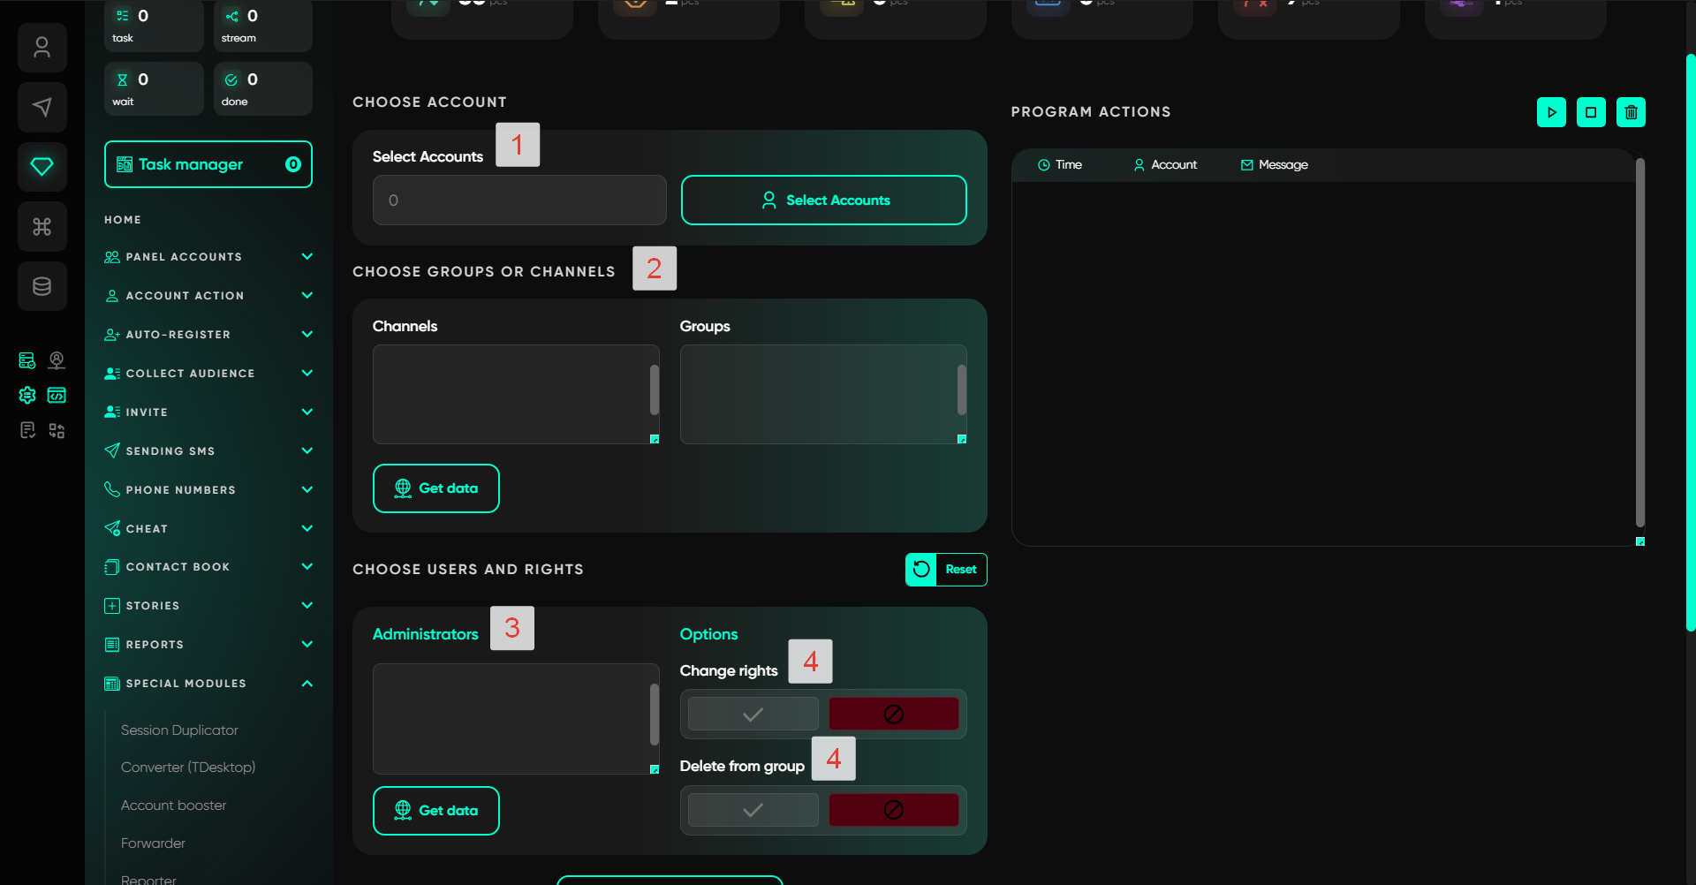
Task: Click the database icon in left sidebar
Action: [42, 286]
